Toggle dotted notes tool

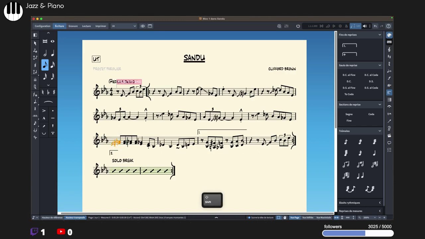35,102
